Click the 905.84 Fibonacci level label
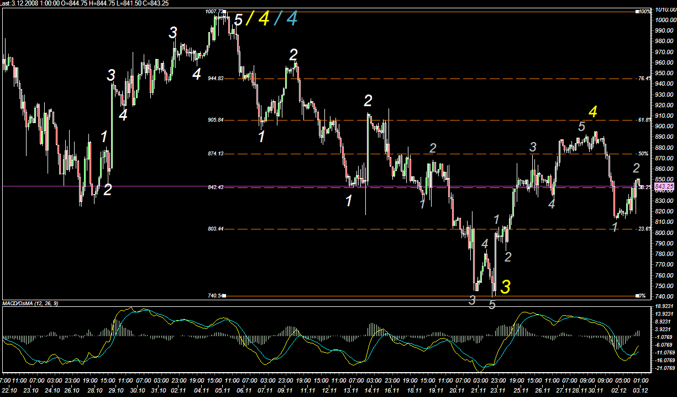 point(216,120)
